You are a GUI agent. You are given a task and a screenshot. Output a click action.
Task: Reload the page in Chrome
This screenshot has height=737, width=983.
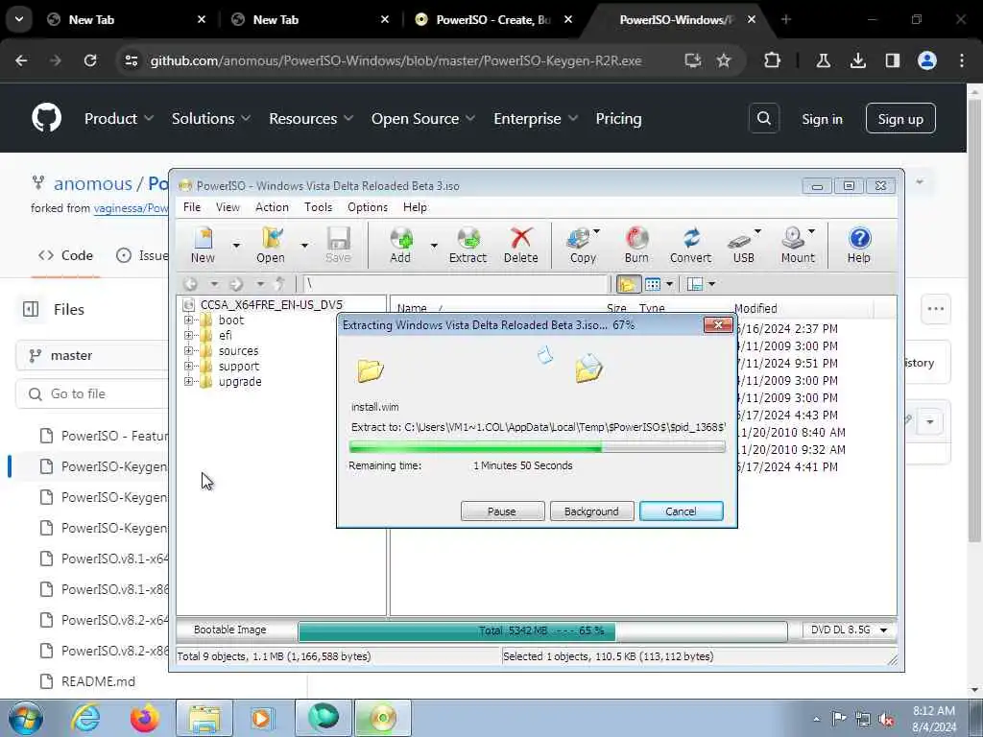click(x=90, y=60)
